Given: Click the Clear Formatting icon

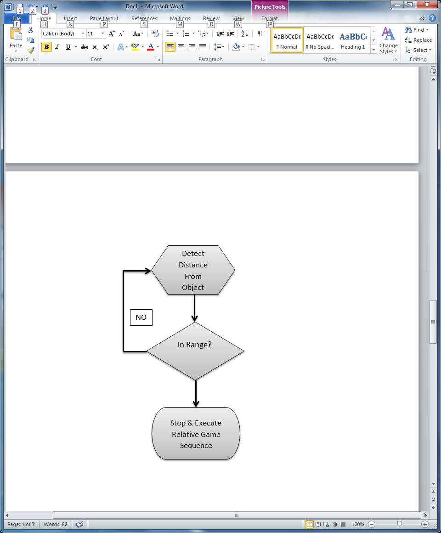Looking at the screenshot, I should pyautogui.click(x=155, y=34).
